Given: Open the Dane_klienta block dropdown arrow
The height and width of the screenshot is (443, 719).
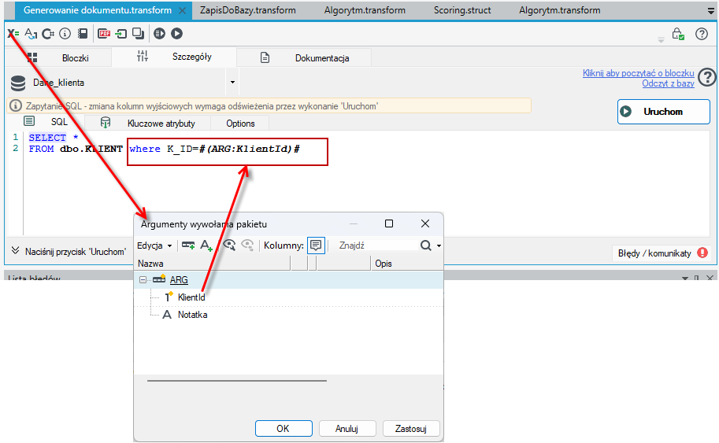Looking at the screenshot, I should click(232, 83).
